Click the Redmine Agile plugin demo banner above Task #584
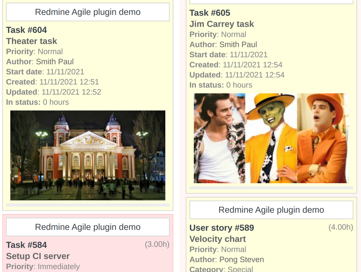The width and height of the screenshot is (361, 272). (87, 227)
